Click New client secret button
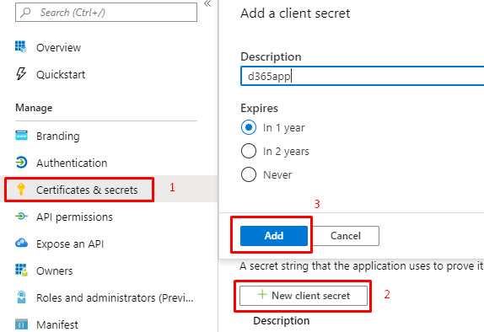484x332 pixels. point(304,296)
